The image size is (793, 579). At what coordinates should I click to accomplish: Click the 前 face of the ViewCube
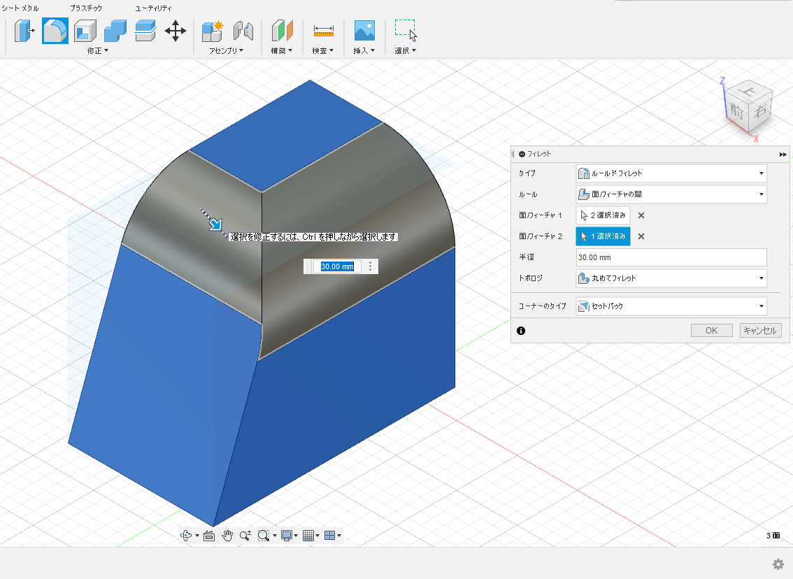pyautogui.click(x=737, y=110)
